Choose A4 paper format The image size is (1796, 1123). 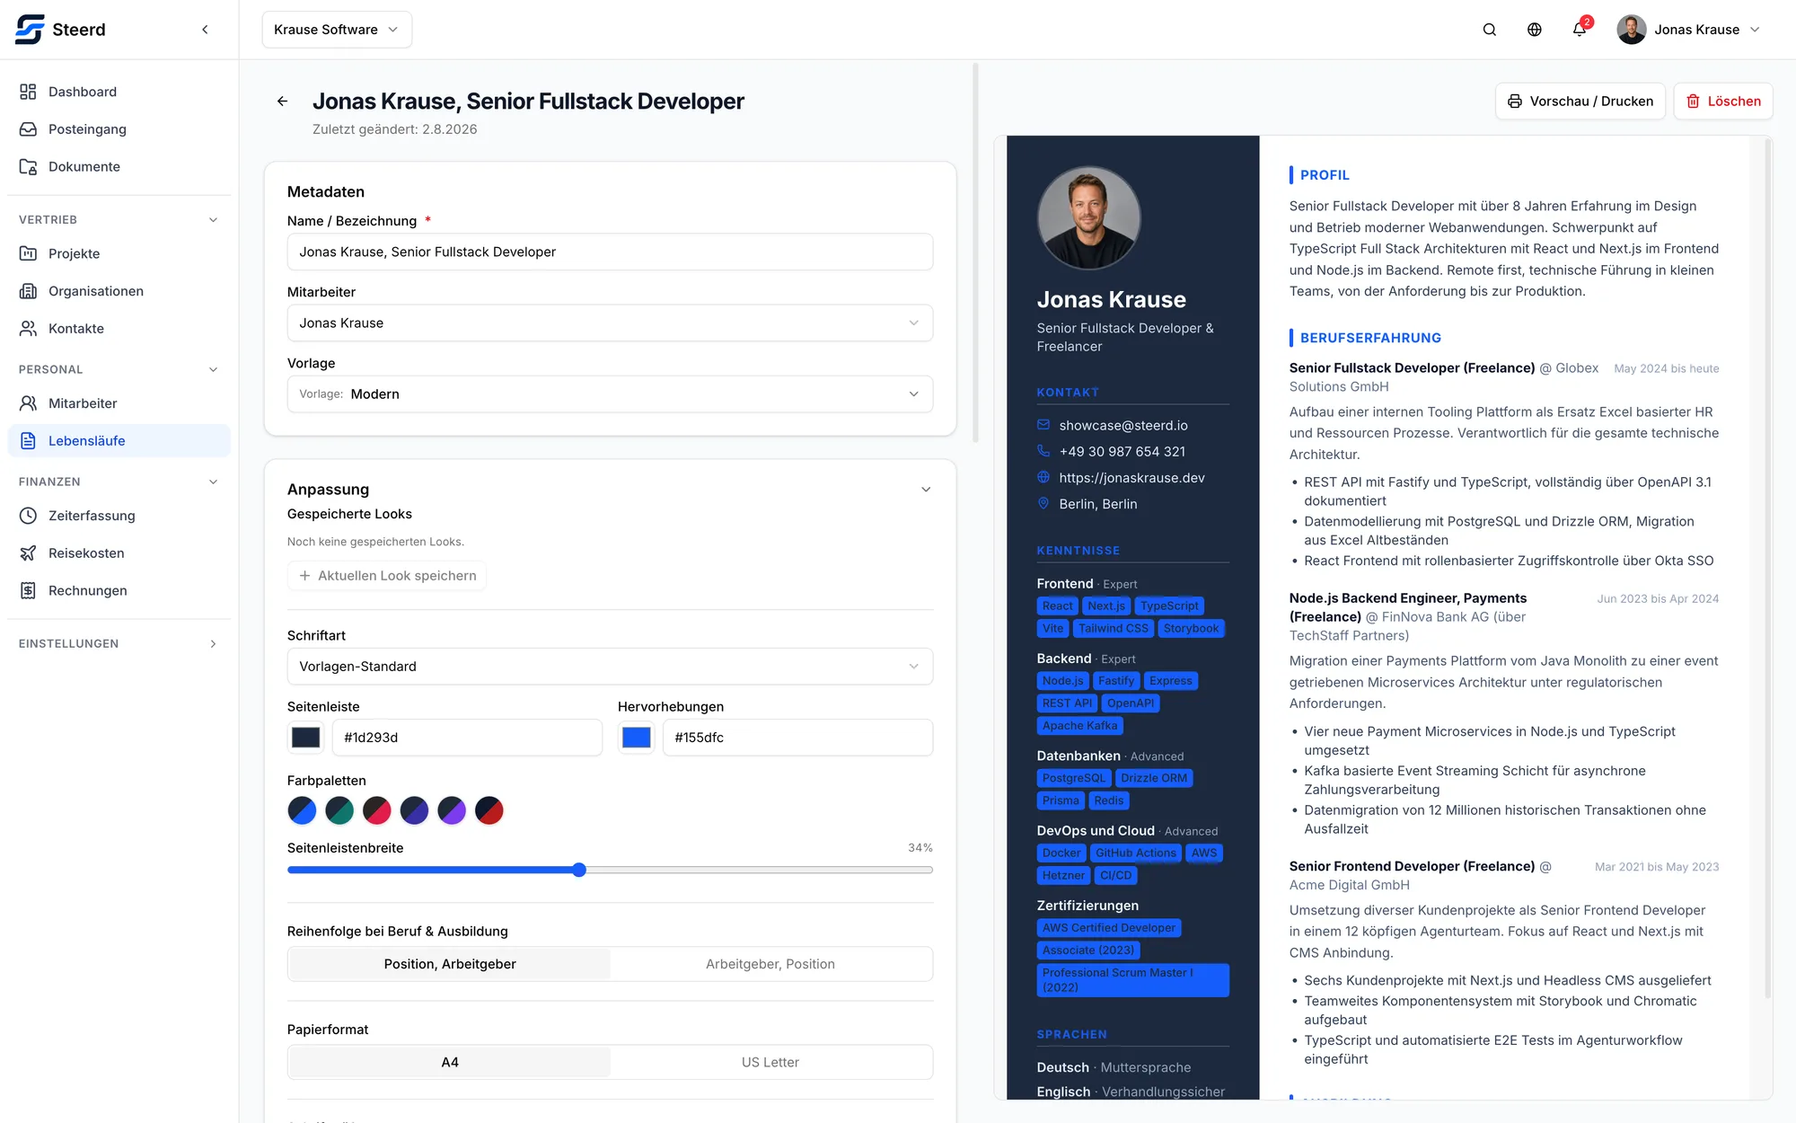coord(450,1062)
